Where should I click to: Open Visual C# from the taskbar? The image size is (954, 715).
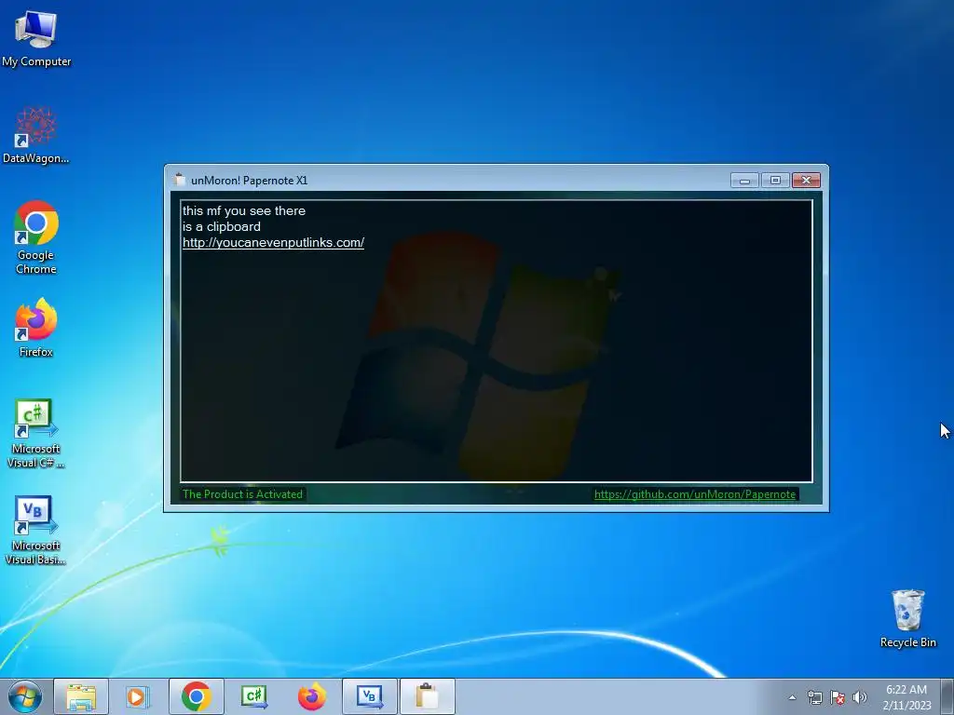tap(253, 696)
